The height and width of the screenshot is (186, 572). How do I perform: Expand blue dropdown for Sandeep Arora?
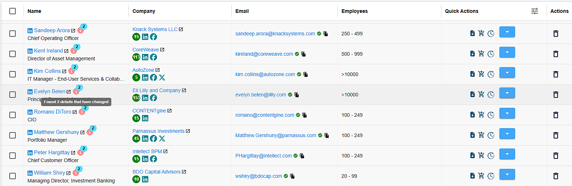coord(507,32)
